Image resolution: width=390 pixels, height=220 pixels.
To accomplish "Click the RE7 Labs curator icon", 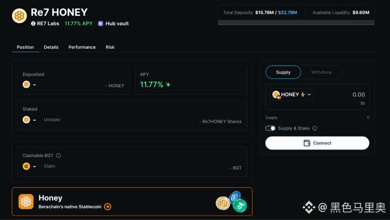I will coord(33,24).
